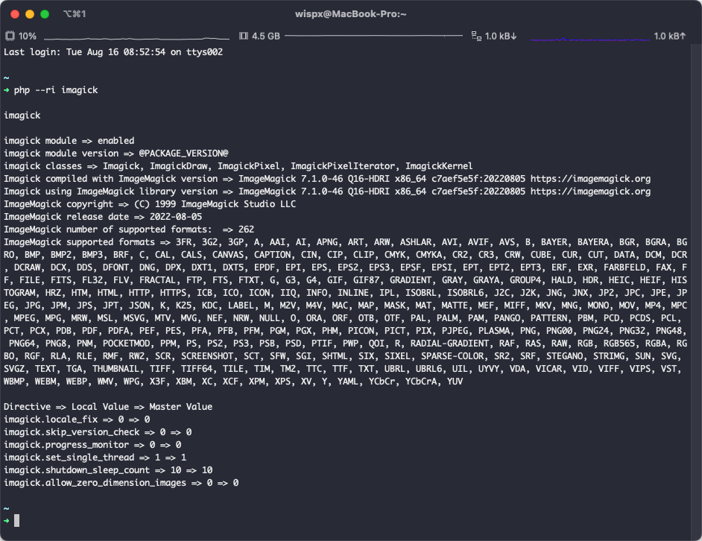The width and height of the screenshot is (702, 541).
Task: Open imagemagick.org link on 'using ImageMagick library' line
Action: 590,192
